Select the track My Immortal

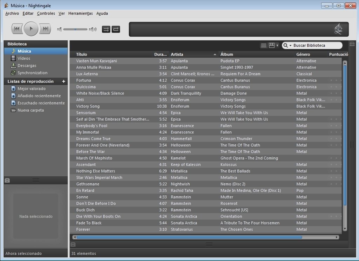pyautogui.click(x=206, y=132)
